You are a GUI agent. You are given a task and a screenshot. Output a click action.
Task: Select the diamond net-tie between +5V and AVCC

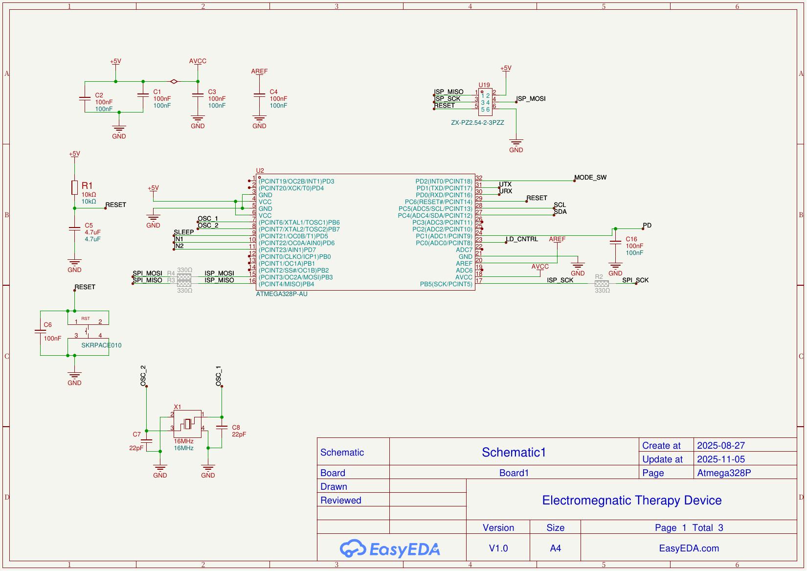point(174,82)
